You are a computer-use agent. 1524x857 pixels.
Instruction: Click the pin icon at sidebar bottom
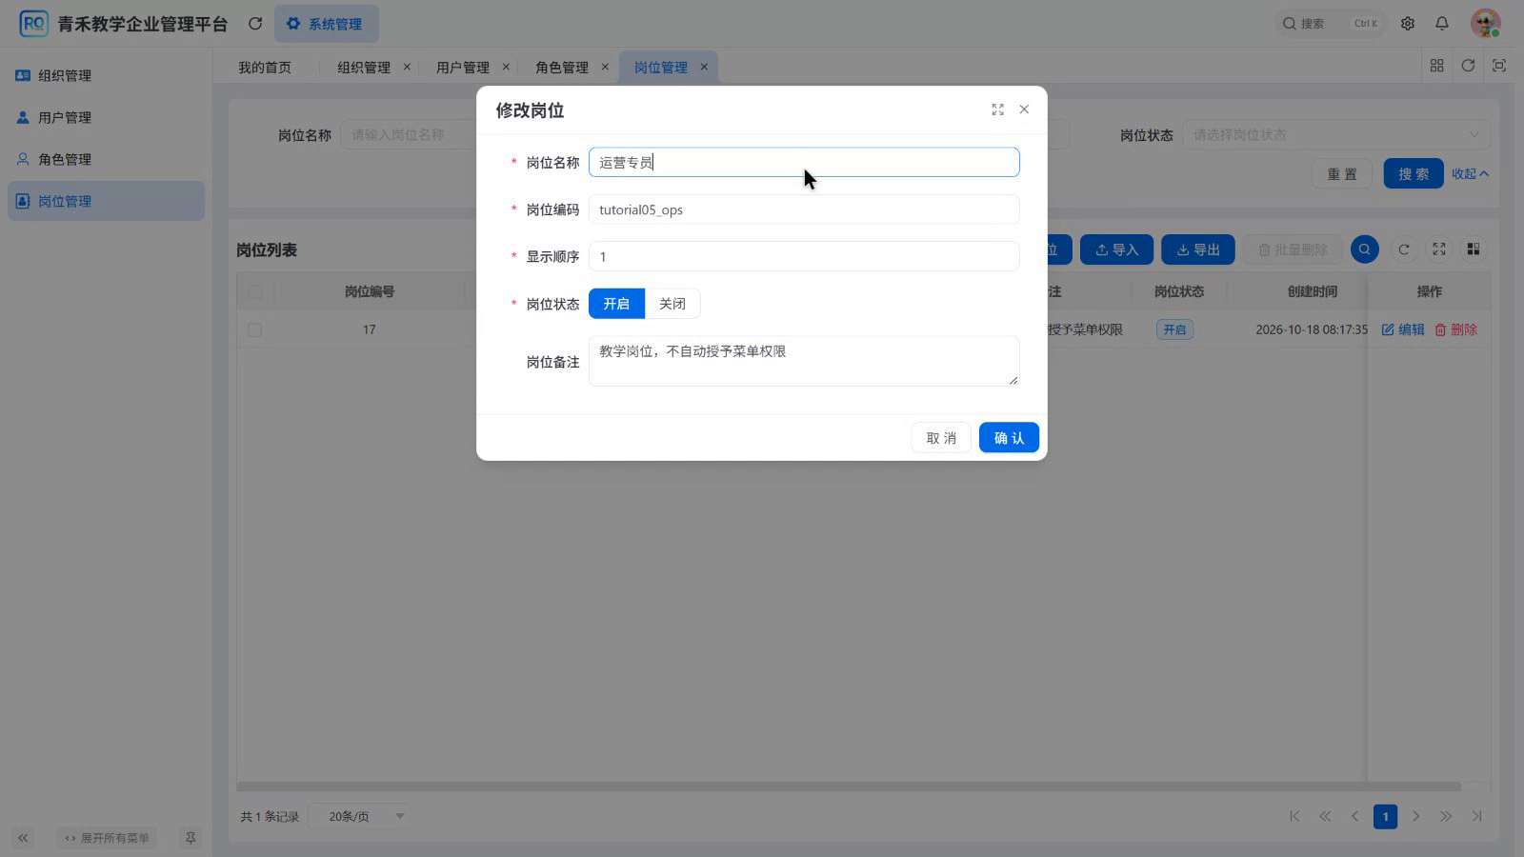190,838
